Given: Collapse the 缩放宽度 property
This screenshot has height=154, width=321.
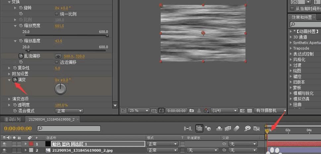Looking at the screenshot, I should (x=15, y=26).
